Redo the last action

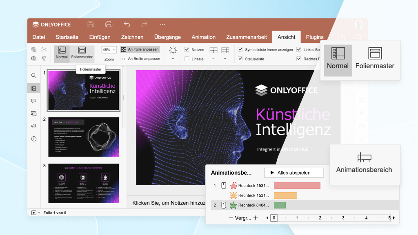coord(144,24)
